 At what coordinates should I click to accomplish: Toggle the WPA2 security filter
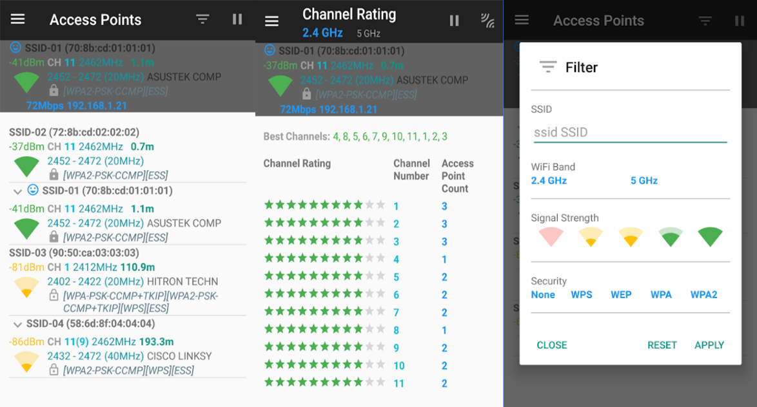tap(703, 295)
